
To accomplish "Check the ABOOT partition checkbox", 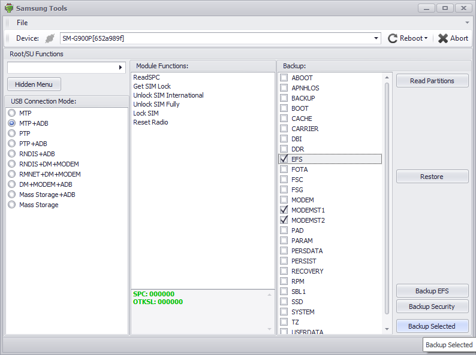I will pos(284,78).
